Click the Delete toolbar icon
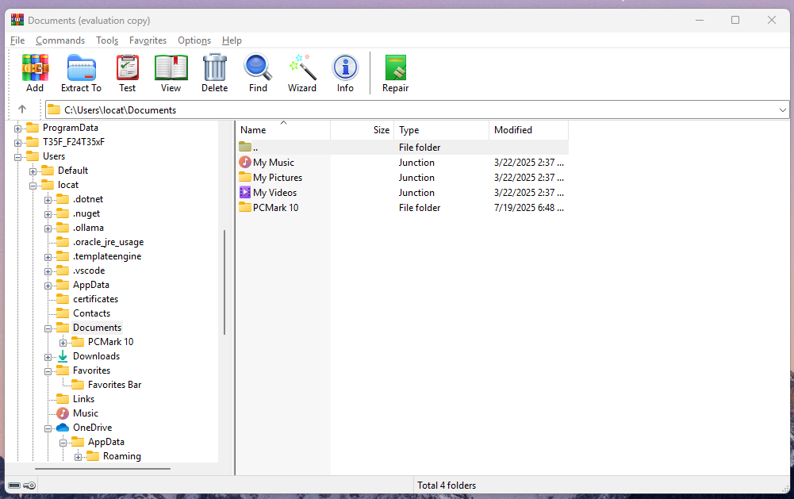 [x=214, y=71]
